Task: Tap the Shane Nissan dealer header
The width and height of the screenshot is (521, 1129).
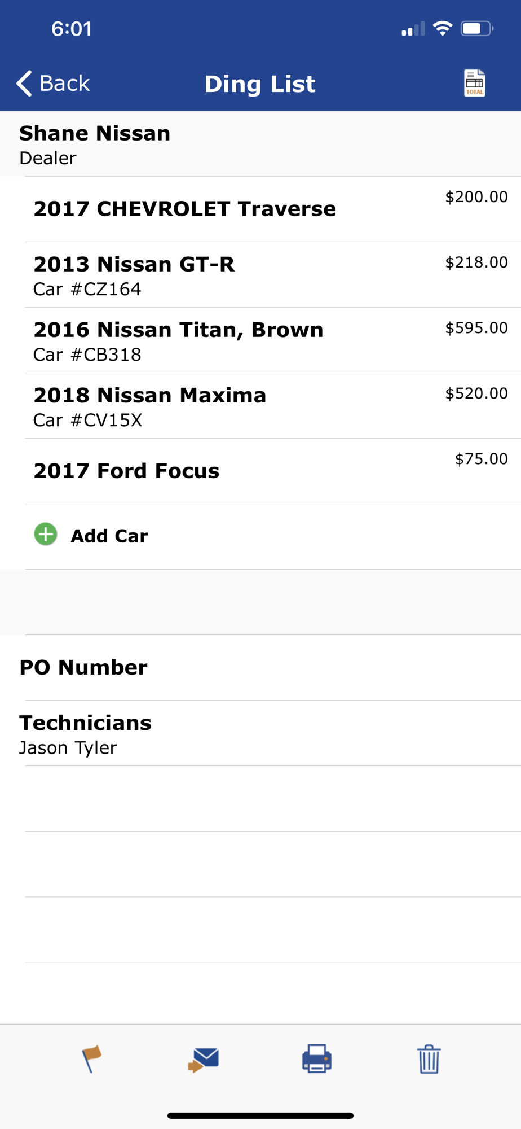Action: coord(95,144)
